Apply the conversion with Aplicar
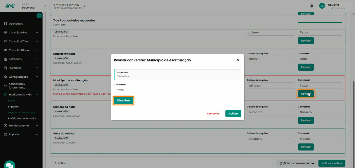Screen dimensions: 355x168 point(233,114)
